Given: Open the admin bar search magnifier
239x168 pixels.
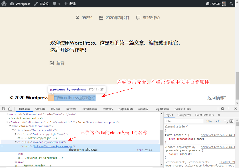Looking at the screenshot, I should coord(231,4).
